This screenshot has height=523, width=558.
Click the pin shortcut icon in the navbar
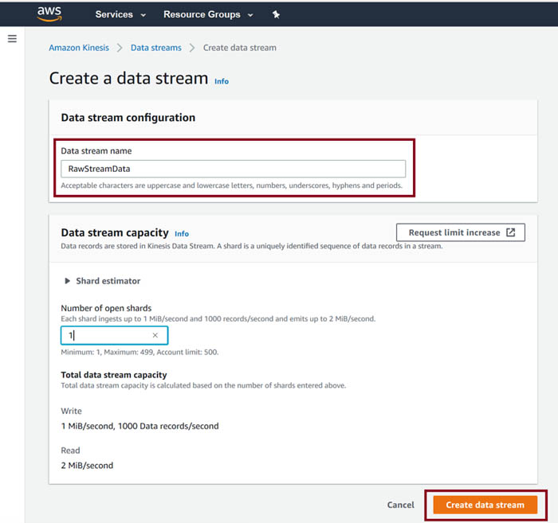click(x=276, y=14)
